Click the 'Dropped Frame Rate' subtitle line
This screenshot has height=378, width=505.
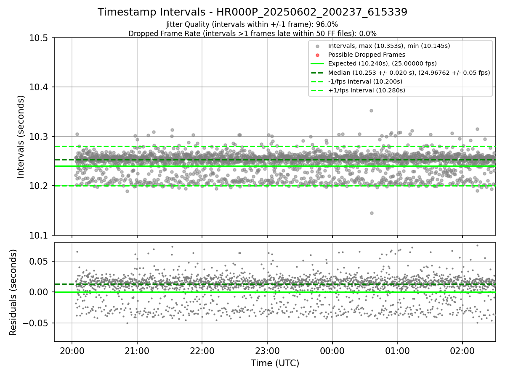click(252, 33)
